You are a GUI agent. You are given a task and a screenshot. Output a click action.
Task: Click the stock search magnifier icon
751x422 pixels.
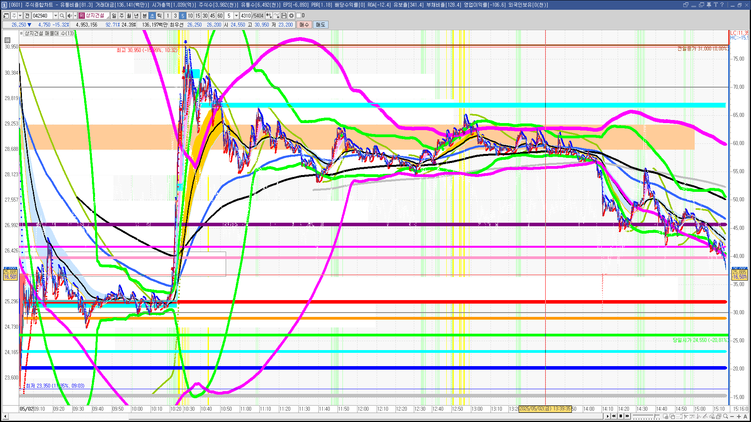(x=62, y=16)
